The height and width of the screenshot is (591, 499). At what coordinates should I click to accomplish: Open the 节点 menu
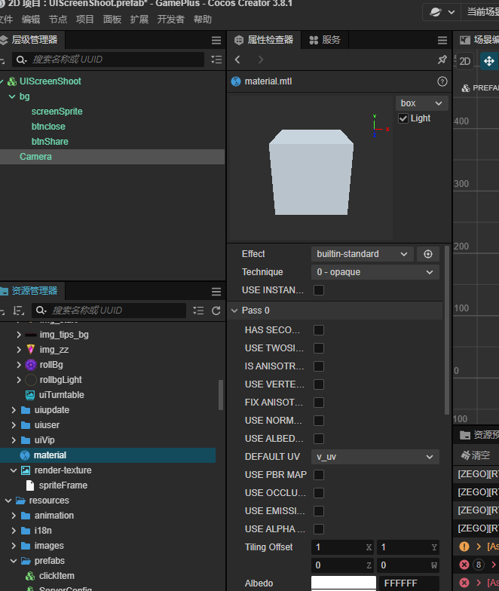(x=57, y=20)
